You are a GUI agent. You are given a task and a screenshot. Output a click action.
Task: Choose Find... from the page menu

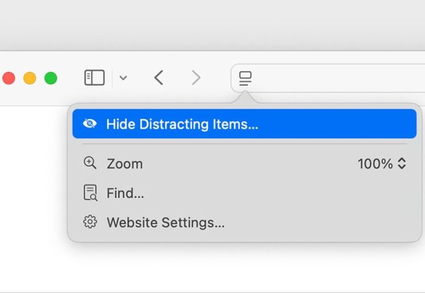coord(125,193)
